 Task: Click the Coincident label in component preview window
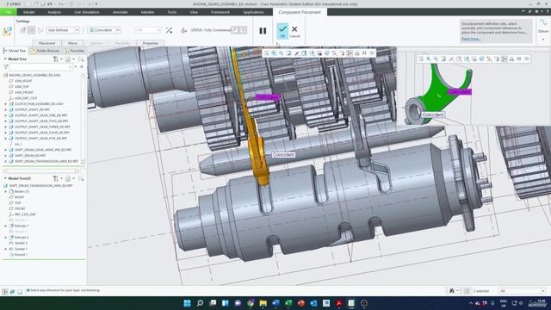(x=433, y=115)
